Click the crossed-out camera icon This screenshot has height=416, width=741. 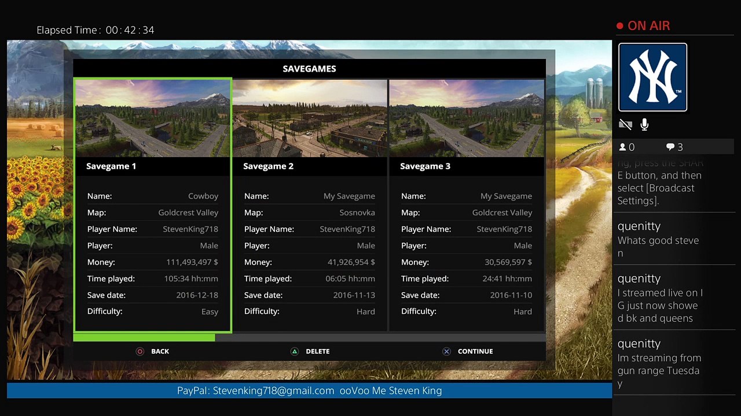625,124
